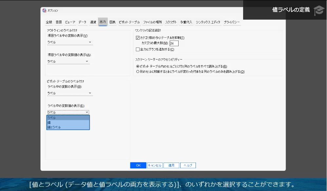Select the first screen reader radio option
This screenshot has width=327, height=191.
pos(138,66)
